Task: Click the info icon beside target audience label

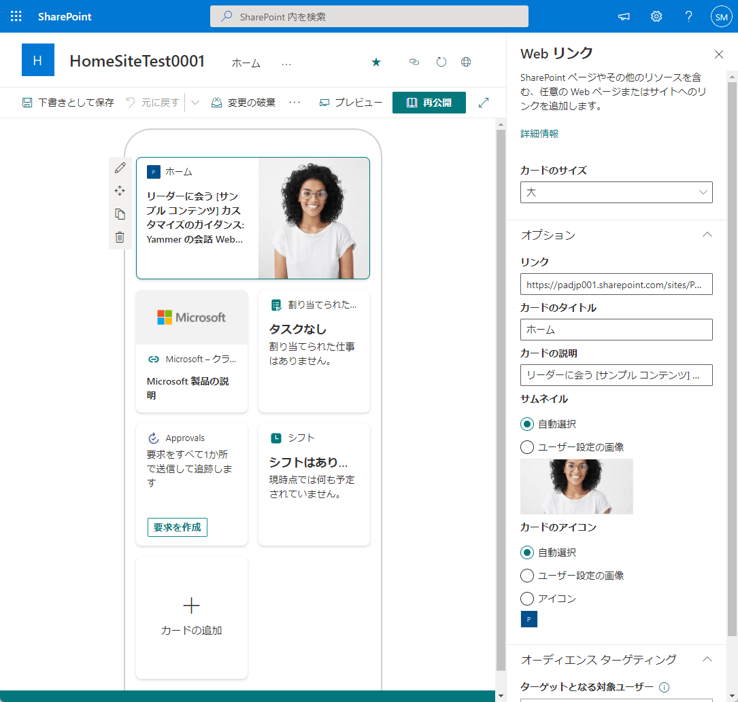Action: tap(664, 688)
